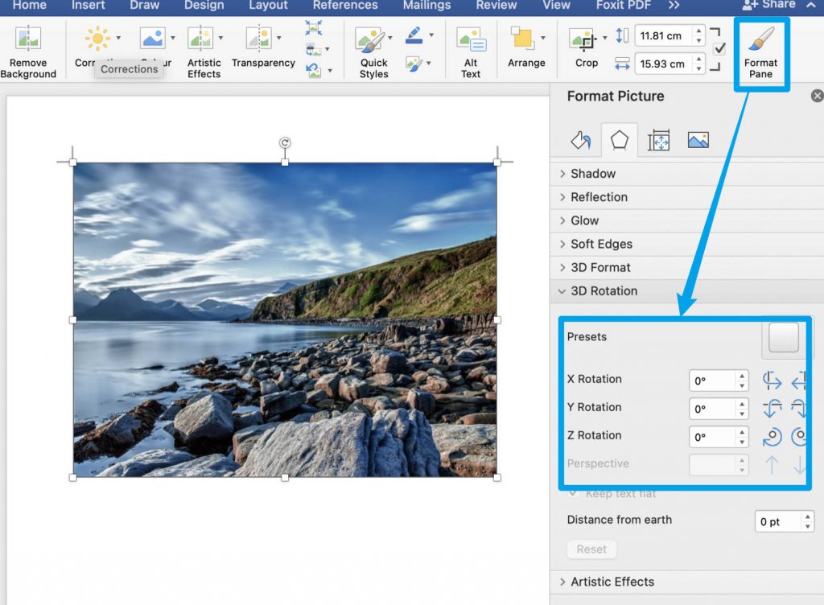Collapse the 3D Rotation section

(x=604, y=291)
